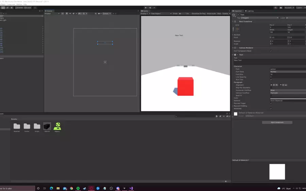Screen dimensions: 306x191
Task: Open Visual Studio from the taskbar
Action: pyautogui.click(x=131, y=188)
